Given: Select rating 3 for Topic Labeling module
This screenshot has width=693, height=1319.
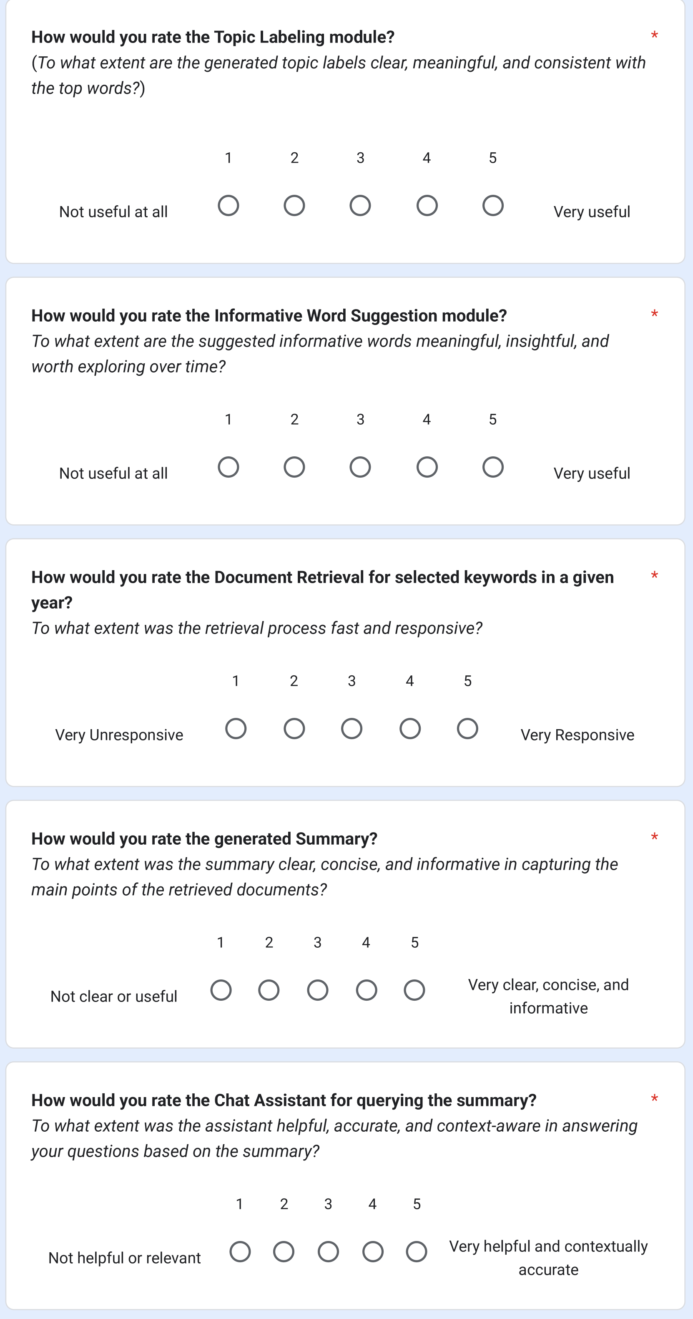Looking at the screenshot, I should point(360,205).
